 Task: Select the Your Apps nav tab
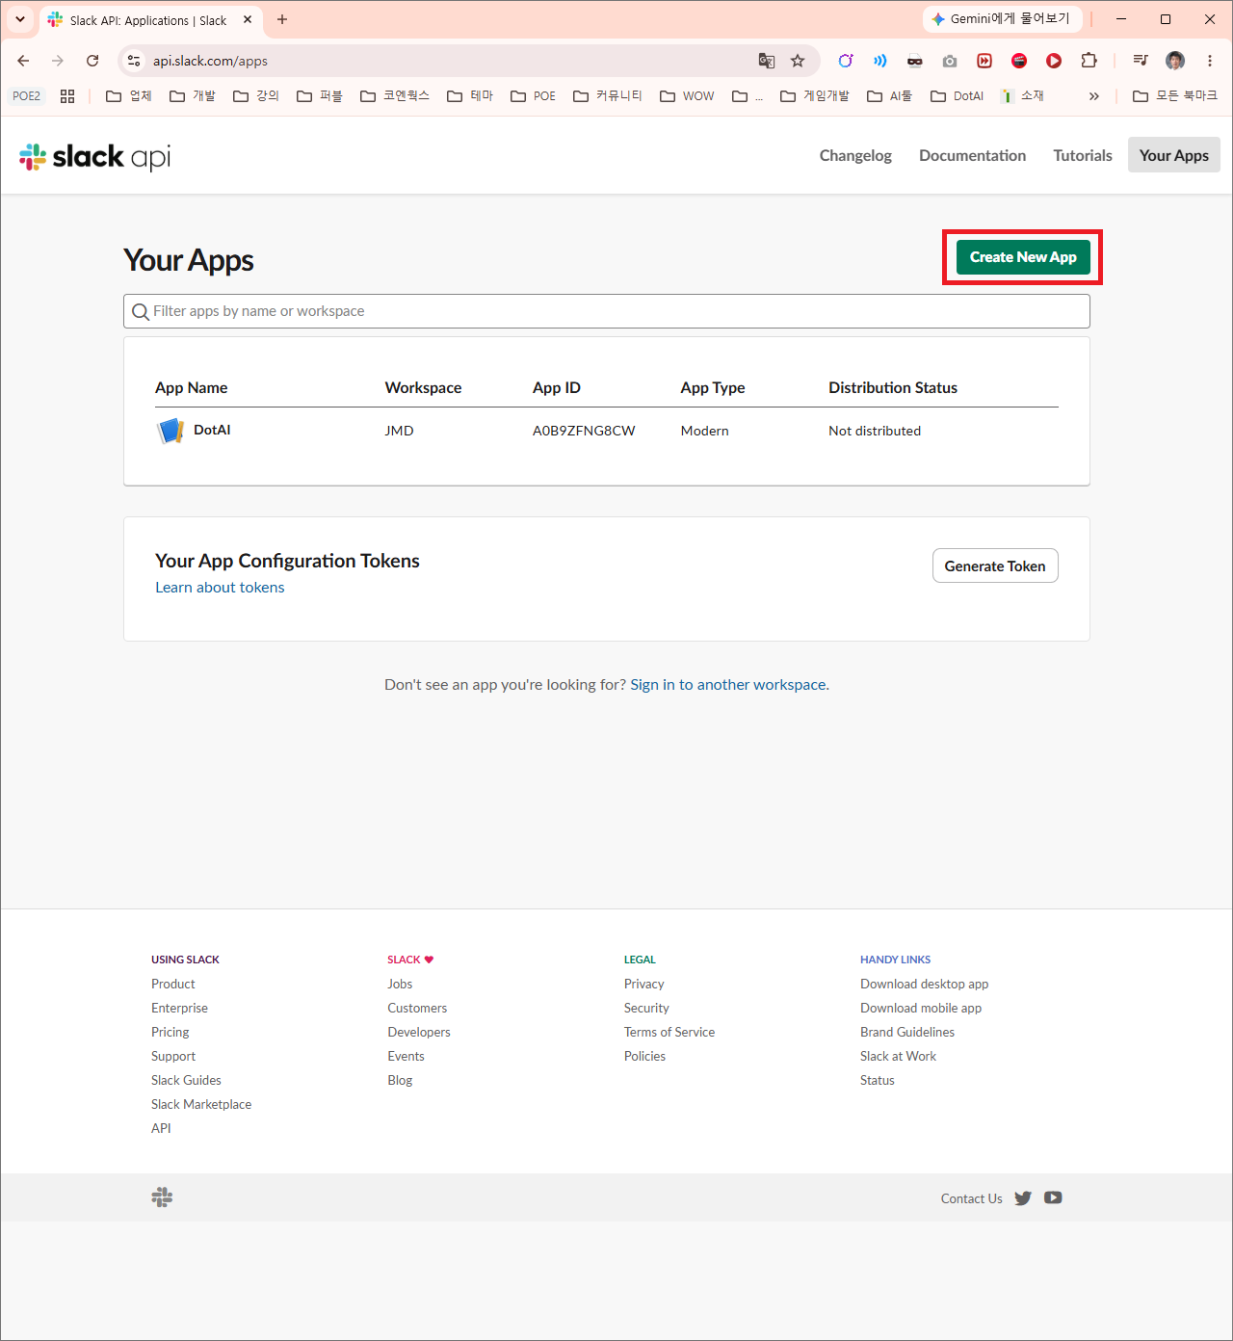(1174, 155)
